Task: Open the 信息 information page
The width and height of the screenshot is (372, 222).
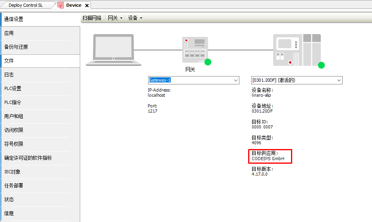Action: [40, 213]
